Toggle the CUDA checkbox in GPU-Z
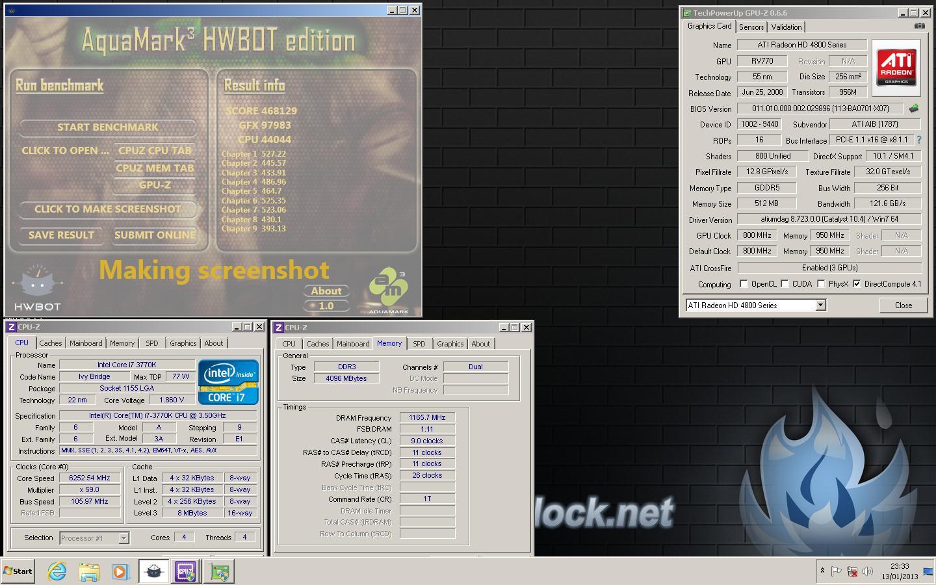 coord(785,284)
